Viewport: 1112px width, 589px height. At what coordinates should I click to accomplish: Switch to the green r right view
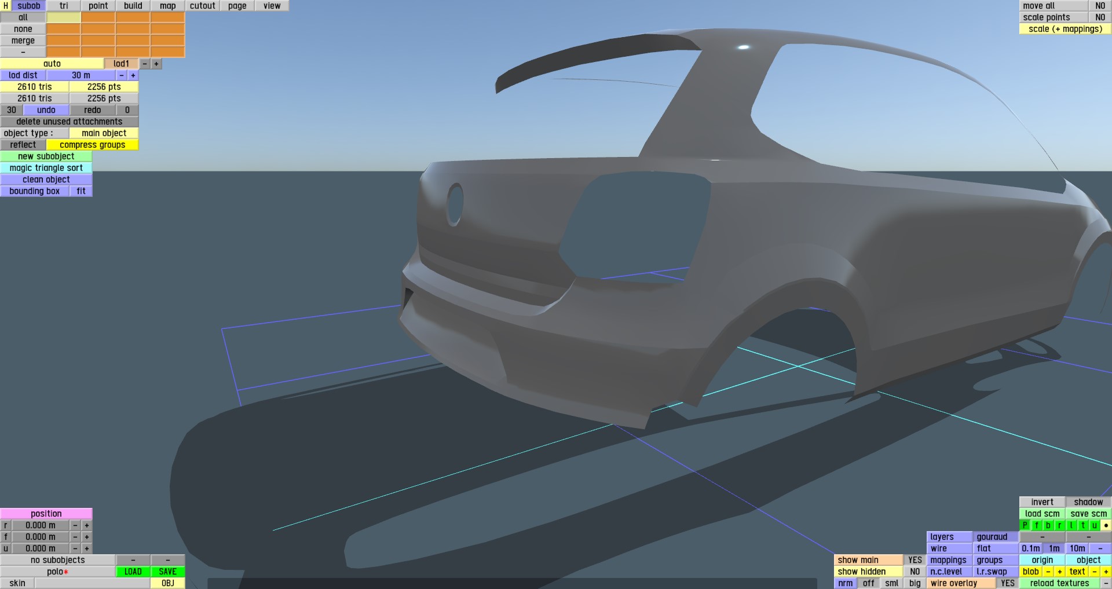(x=1060, y=525)
